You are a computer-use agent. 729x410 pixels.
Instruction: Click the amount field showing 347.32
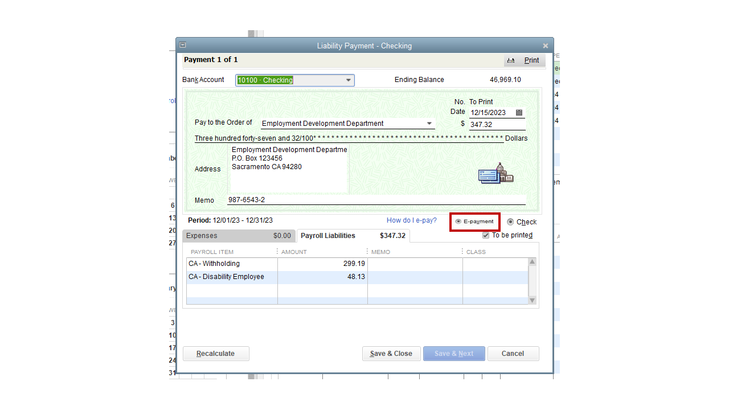[x=497, y=125]
